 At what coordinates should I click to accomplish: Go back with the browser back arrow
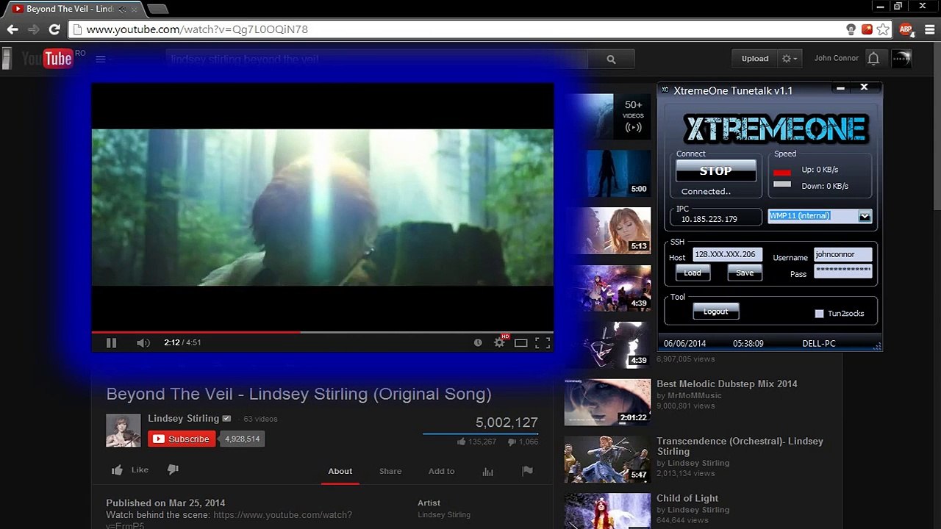pos(12,29)
